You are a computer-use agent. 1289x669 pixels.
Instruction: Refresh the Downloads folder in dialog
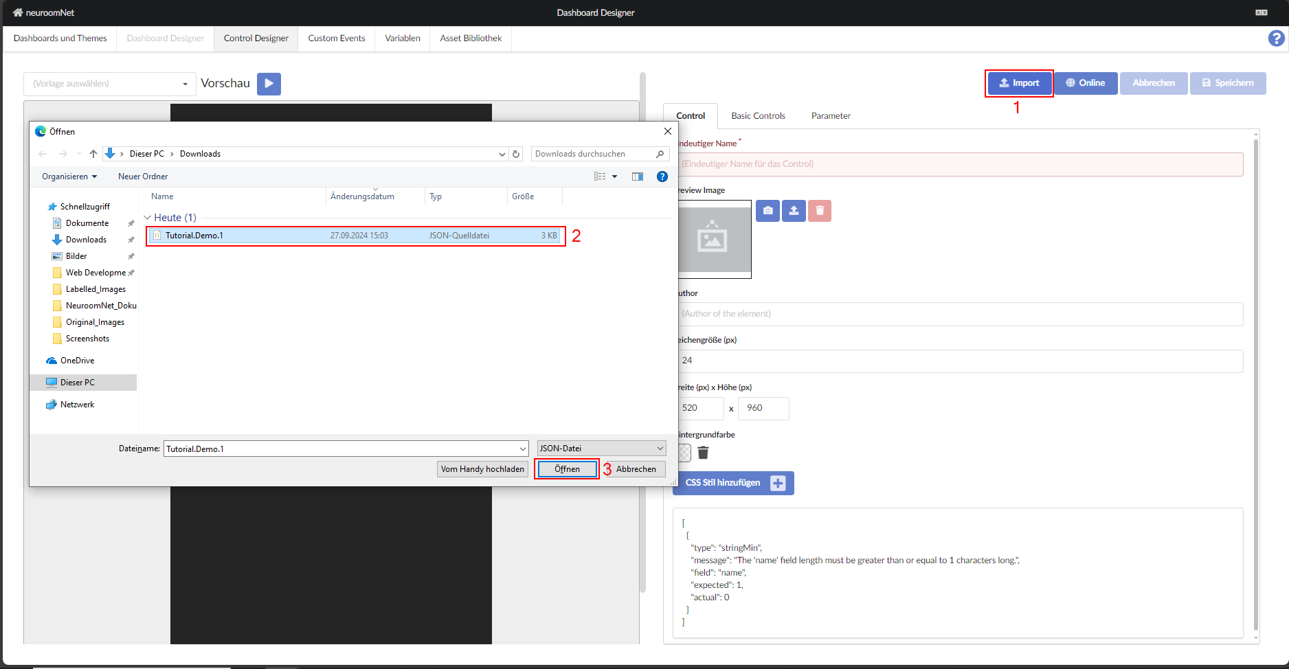pyautogui.click(x=516, y=154)
